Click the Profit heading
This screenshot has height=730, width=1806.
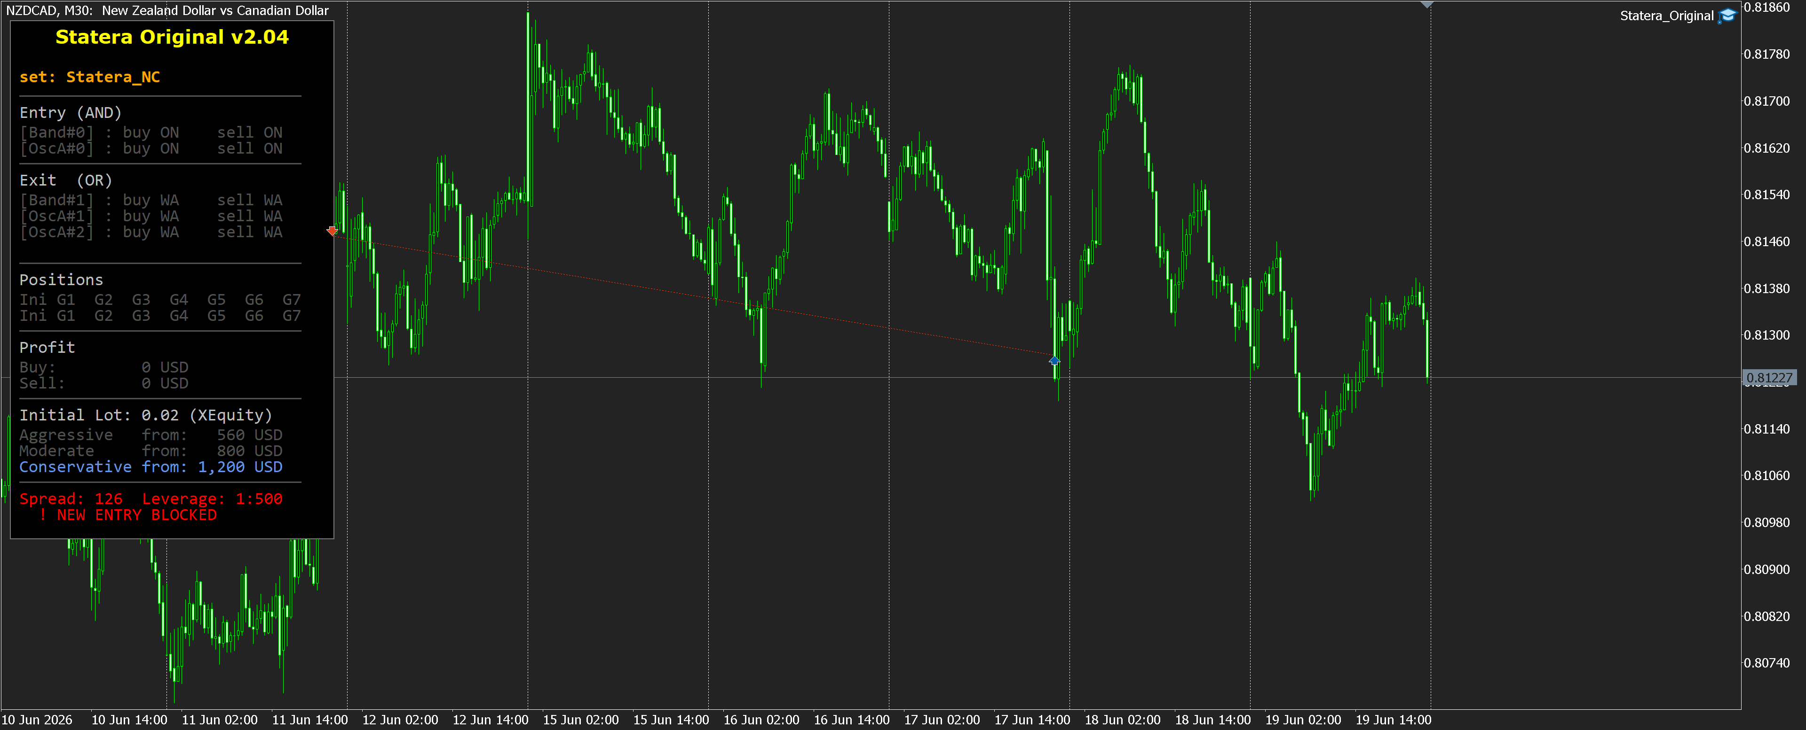point(47,348)
